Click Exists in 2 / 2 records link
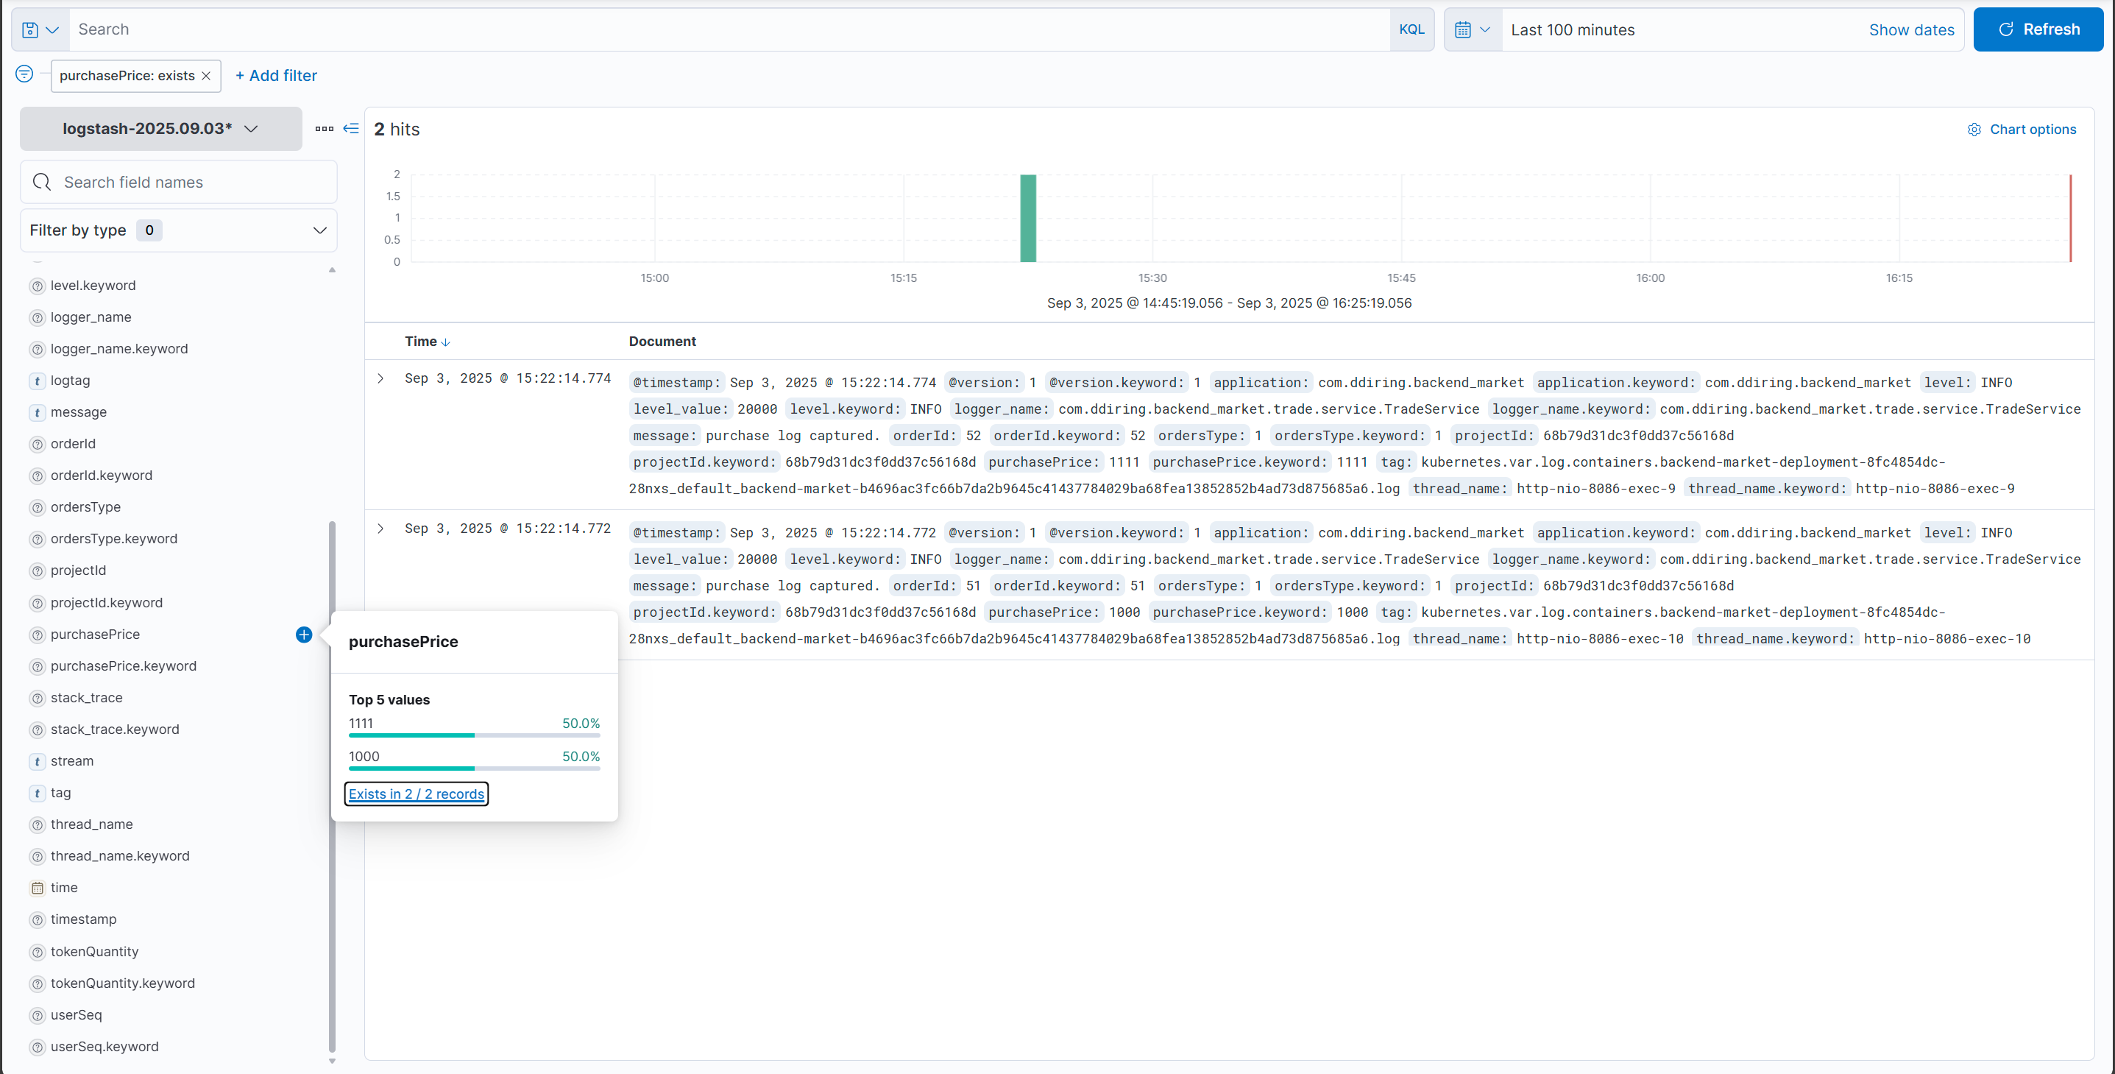This screenshot has height=1074, width=2115. tap(417, 794)
